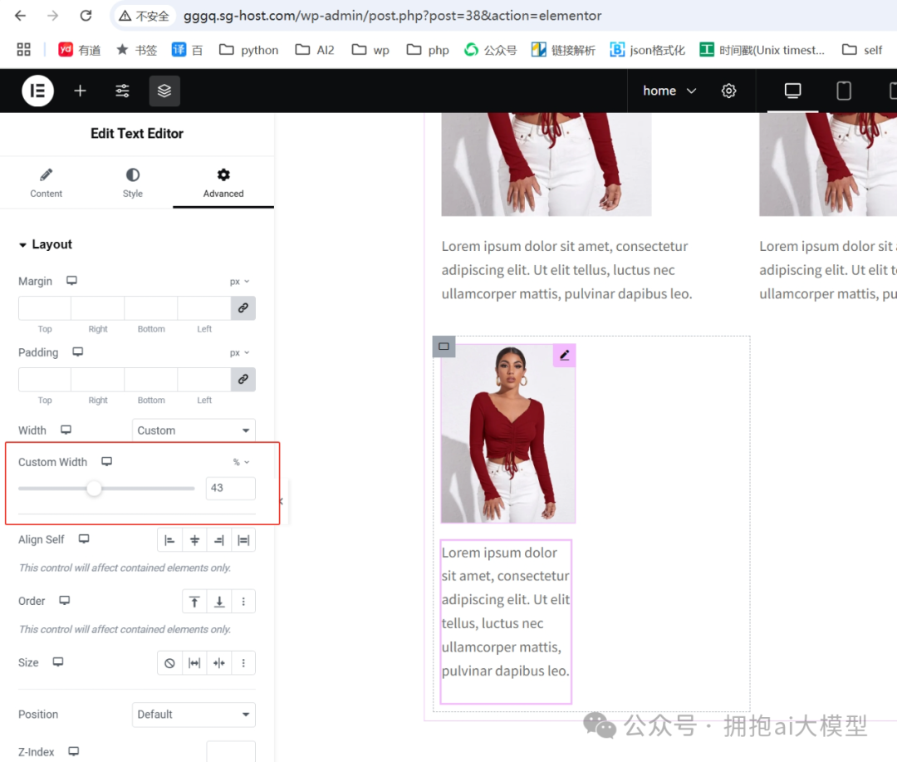This screenshot has width=897, height=762.
Task: Open Site Settings sliders icon
Action: pyautogui.click(x=122, y=91)
